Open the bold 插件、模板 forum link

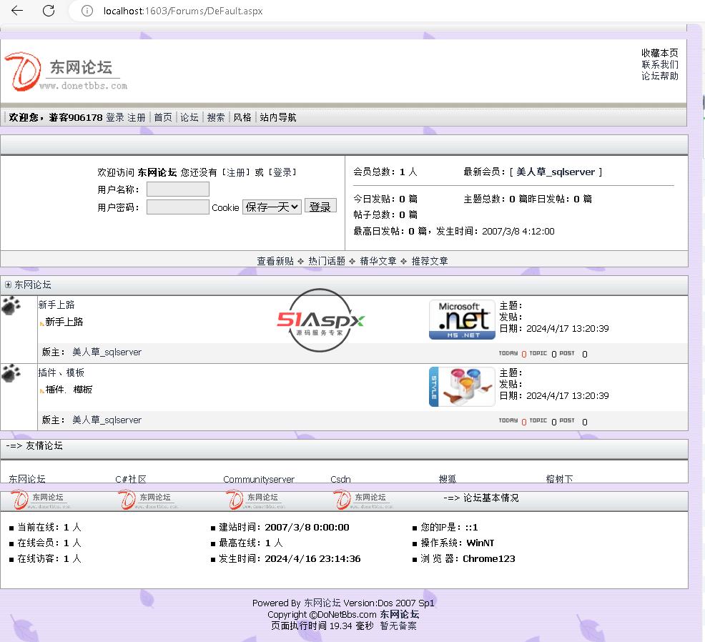[x=69, y=390]
